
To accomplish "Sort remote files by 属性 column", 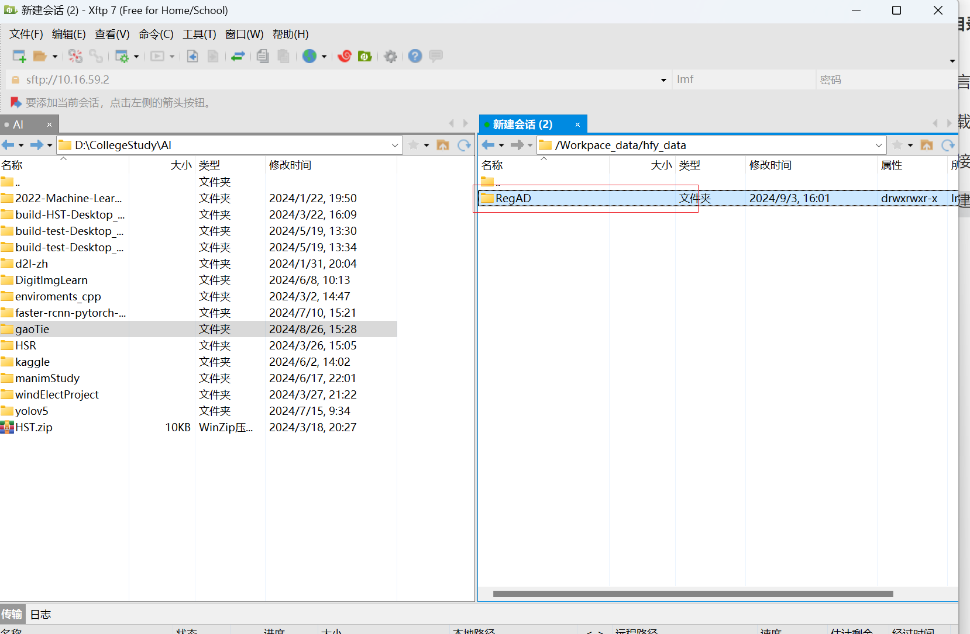I will pyautogui.click(x=912, y=165).
